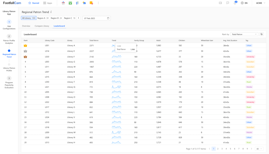
Task: Click total patron value 2371
Action: point(92,46)
